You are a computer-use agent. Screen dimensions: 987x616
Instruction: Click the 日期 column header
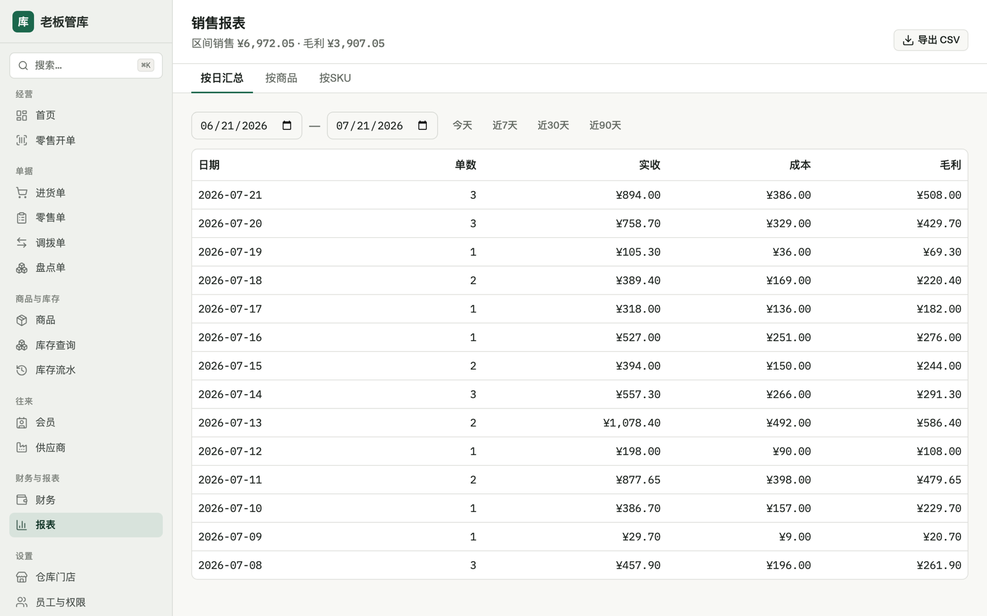209,165
